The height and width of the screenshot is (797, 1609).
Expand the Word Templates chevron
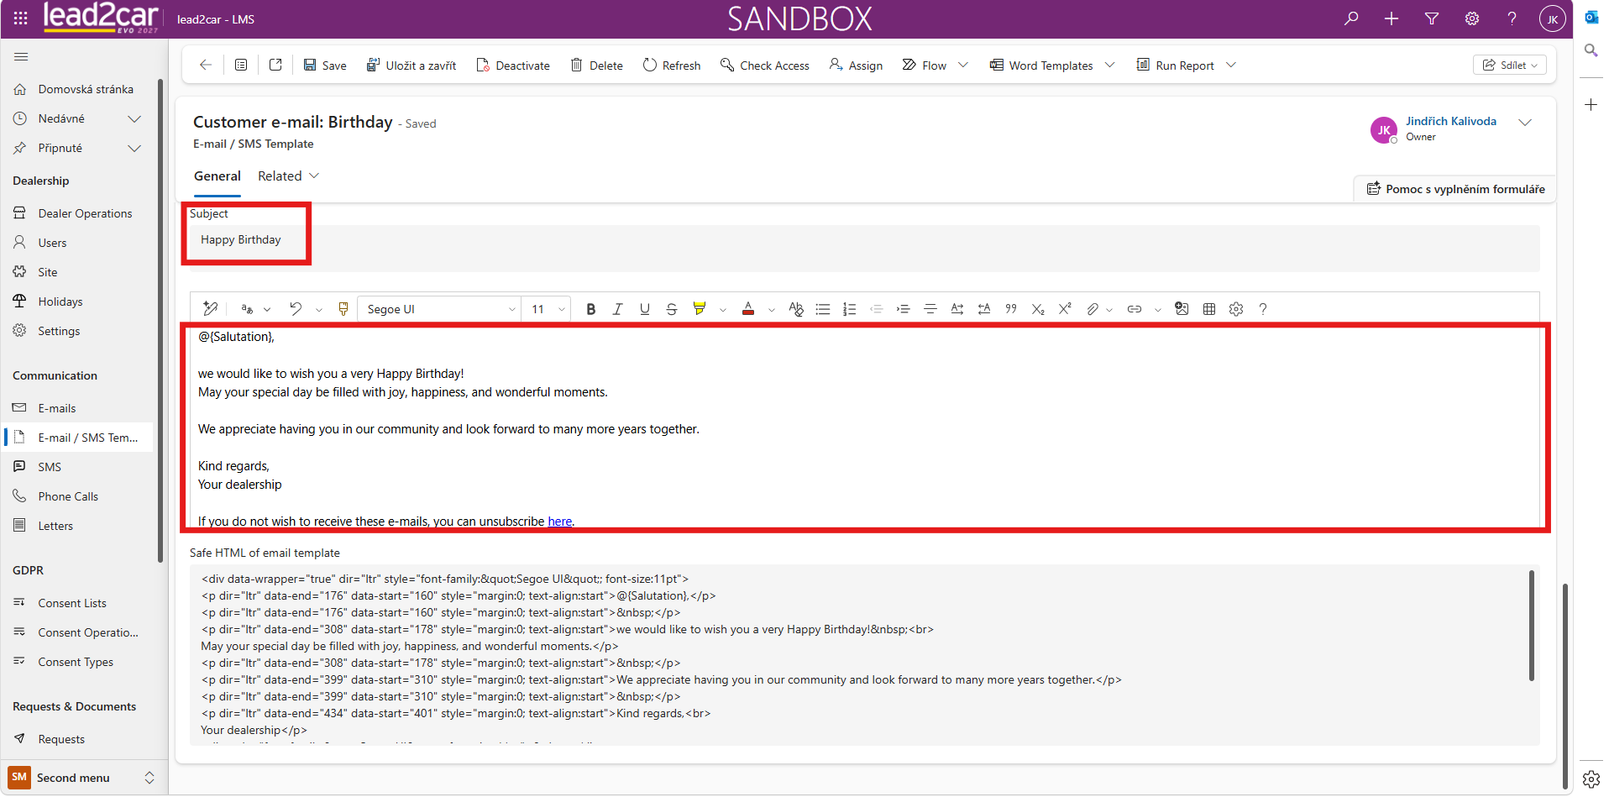coord(1110,66)
